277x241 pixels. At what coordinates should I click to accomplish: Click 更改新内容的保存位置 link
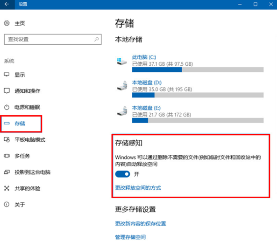point(141,224)
